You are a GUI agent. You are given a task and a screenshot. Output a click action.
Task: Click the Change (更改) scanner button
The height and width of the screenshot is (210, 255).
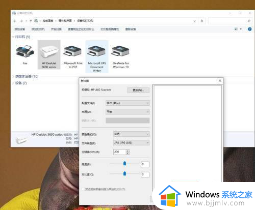138,90
